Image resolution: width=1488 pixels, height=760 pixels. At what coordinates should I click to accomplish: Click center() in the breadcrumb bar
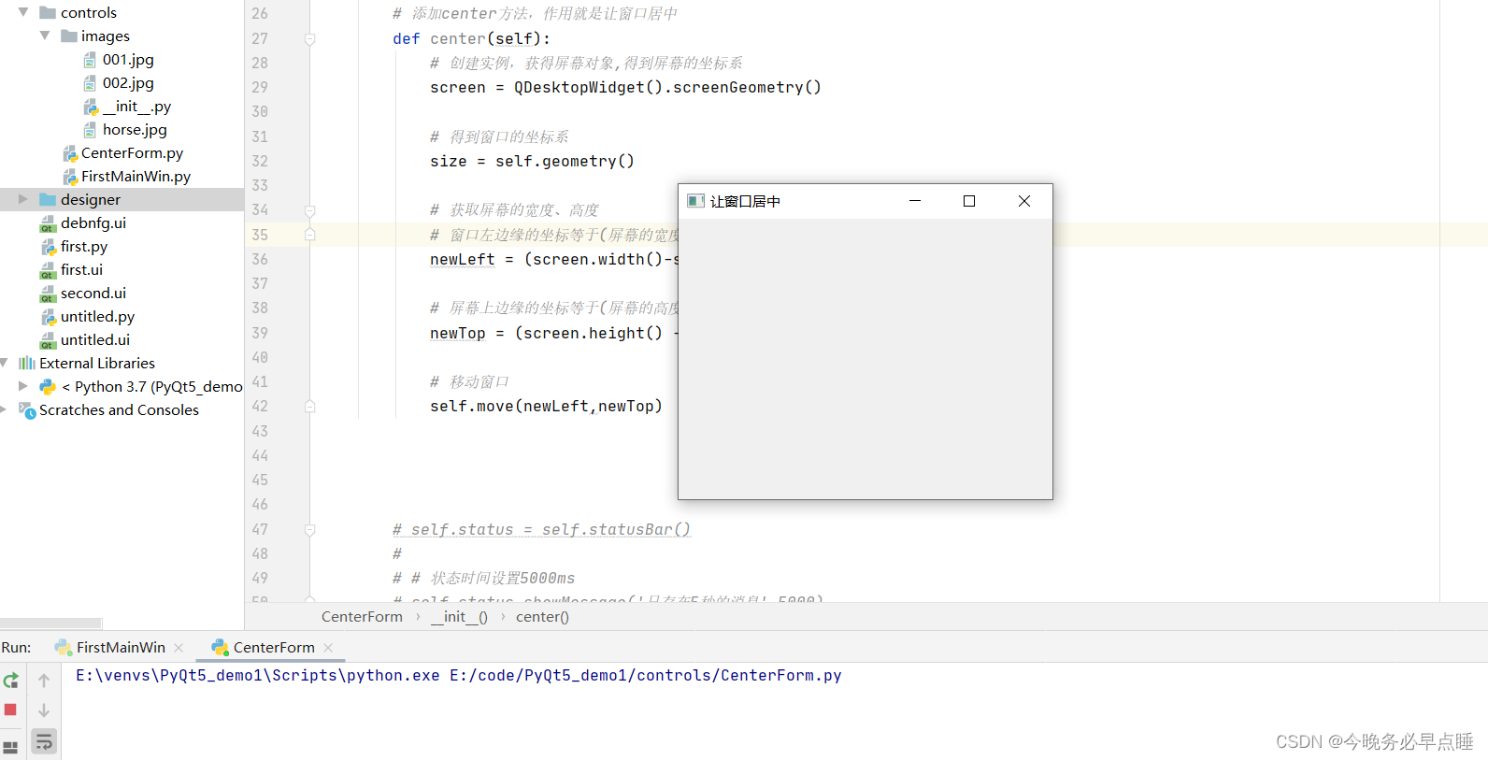click(542, 617)
